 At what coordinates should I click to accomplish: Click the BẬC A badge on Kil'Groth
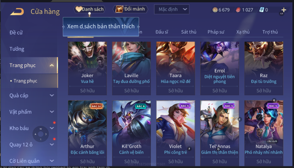[x=141, y=106]
